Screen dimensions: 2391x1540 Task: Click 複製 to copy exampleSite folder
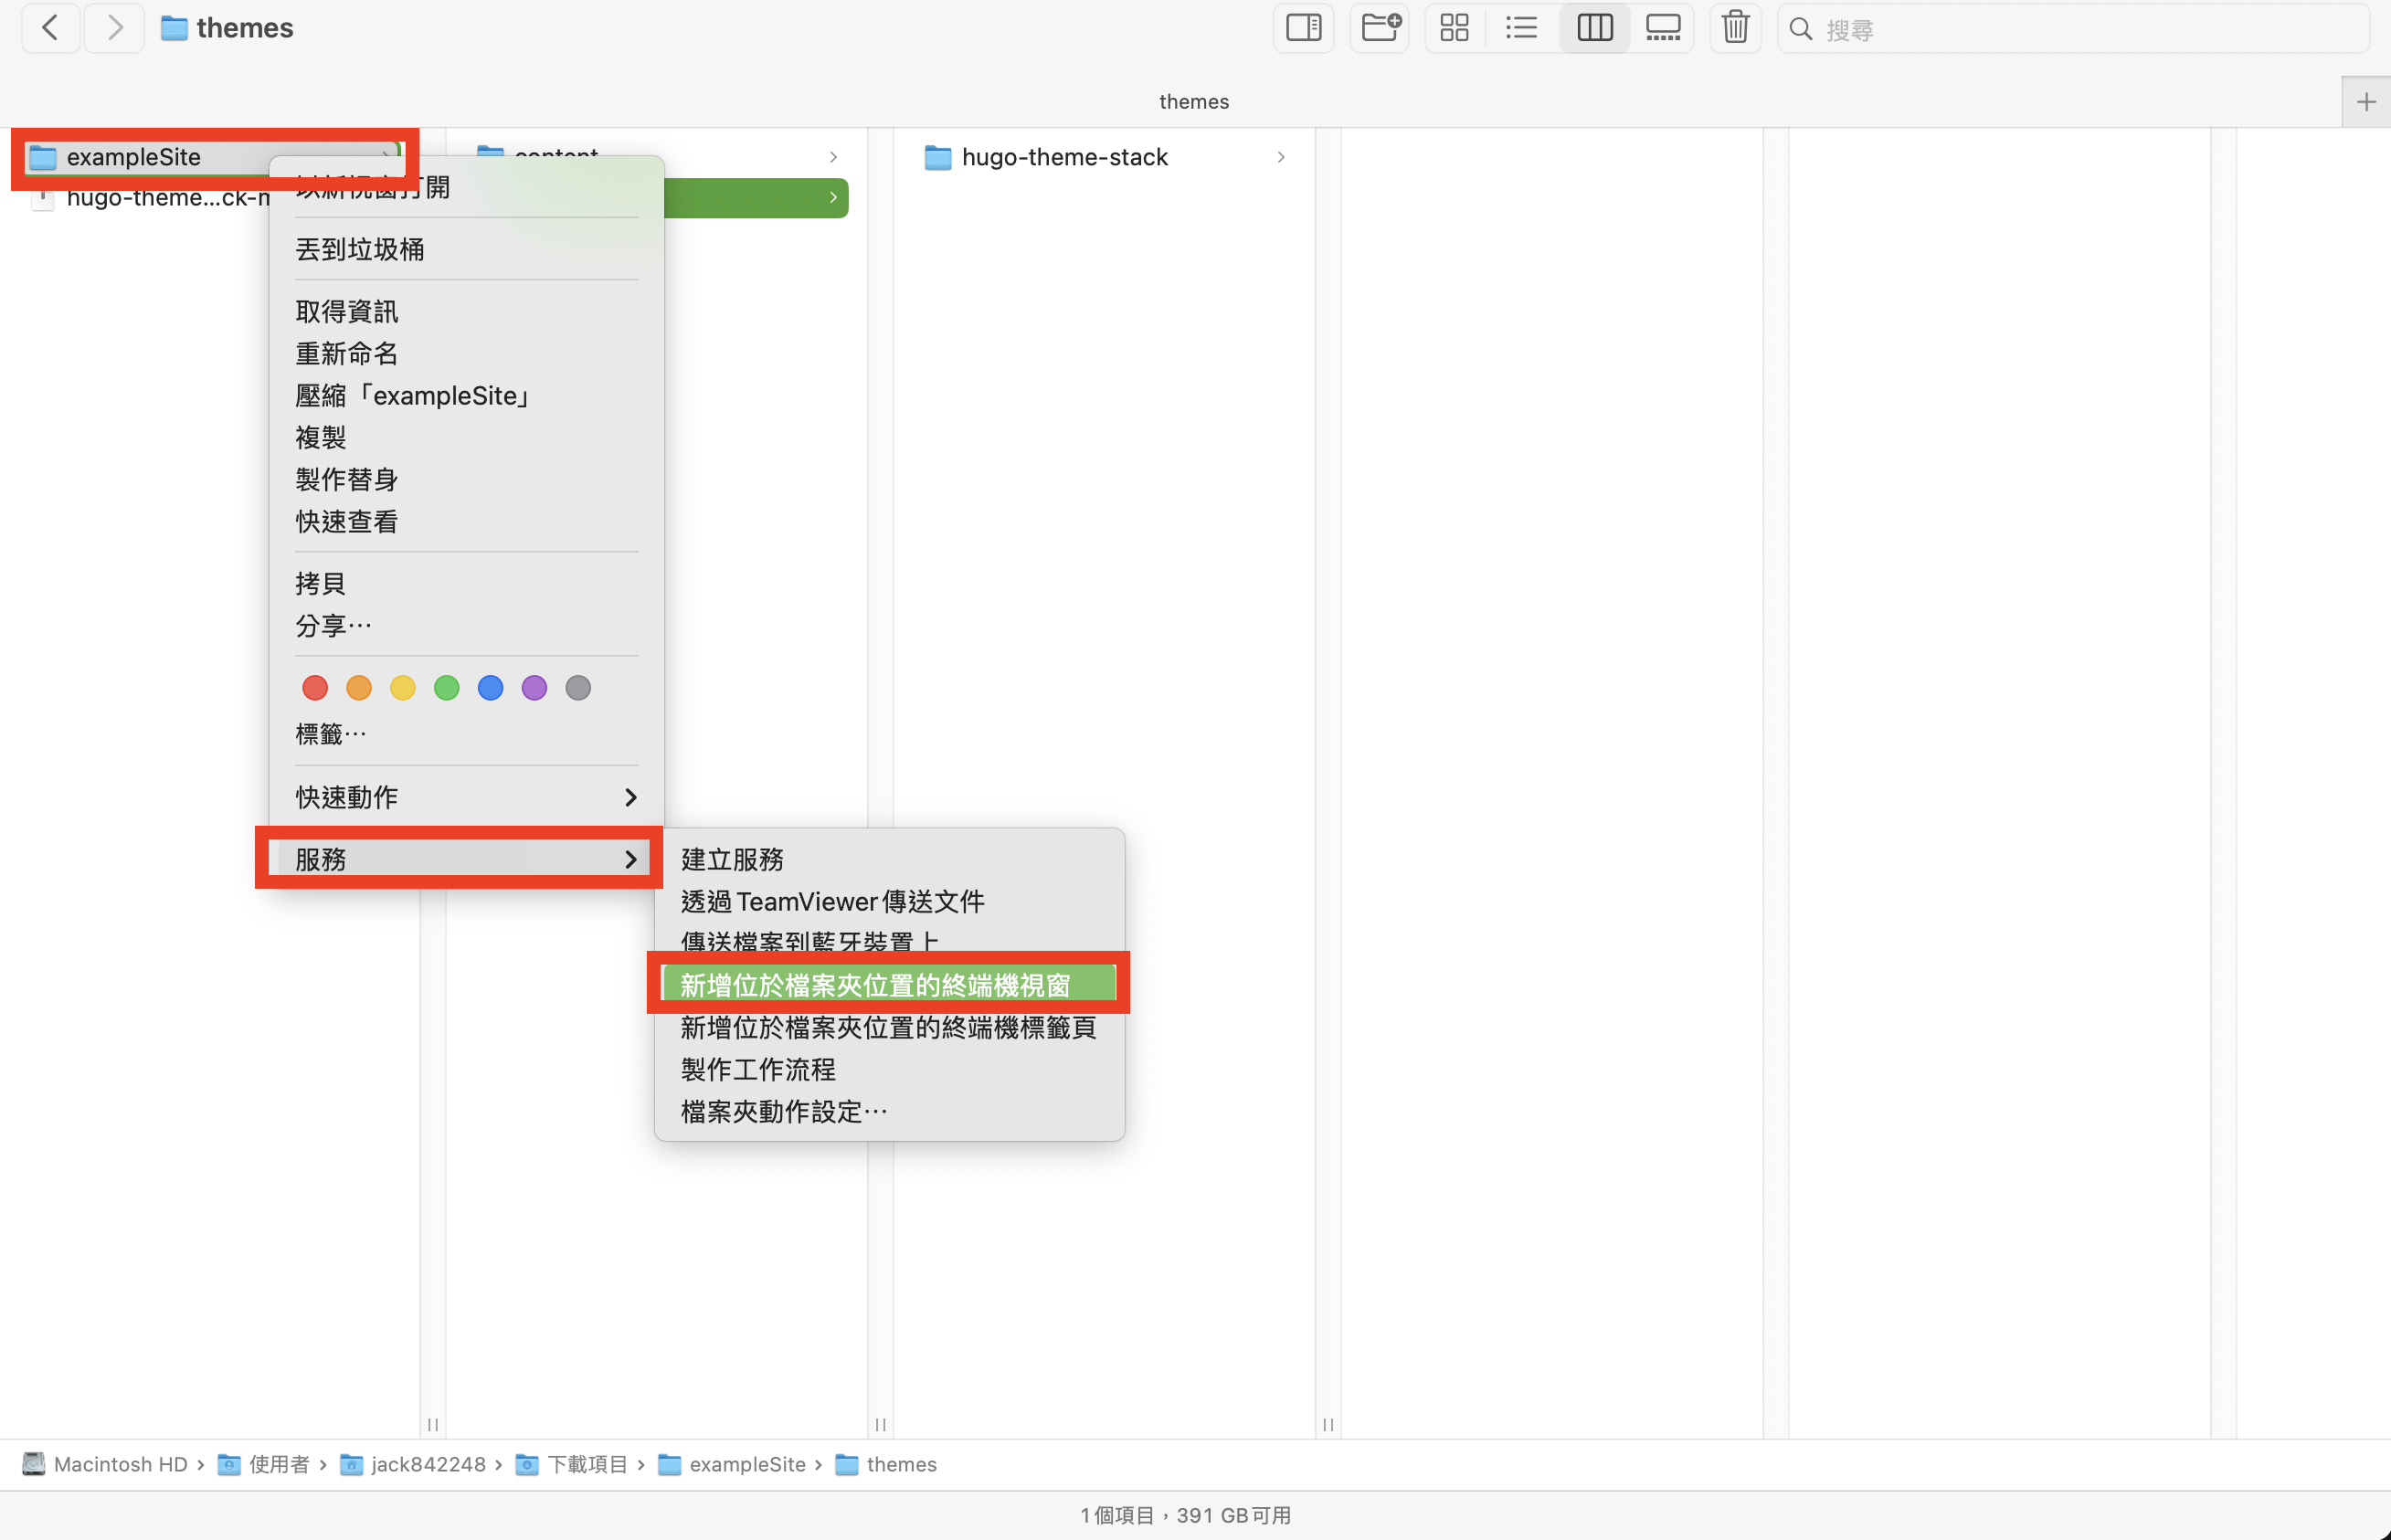pyautogui.click(x=321, y=438)
